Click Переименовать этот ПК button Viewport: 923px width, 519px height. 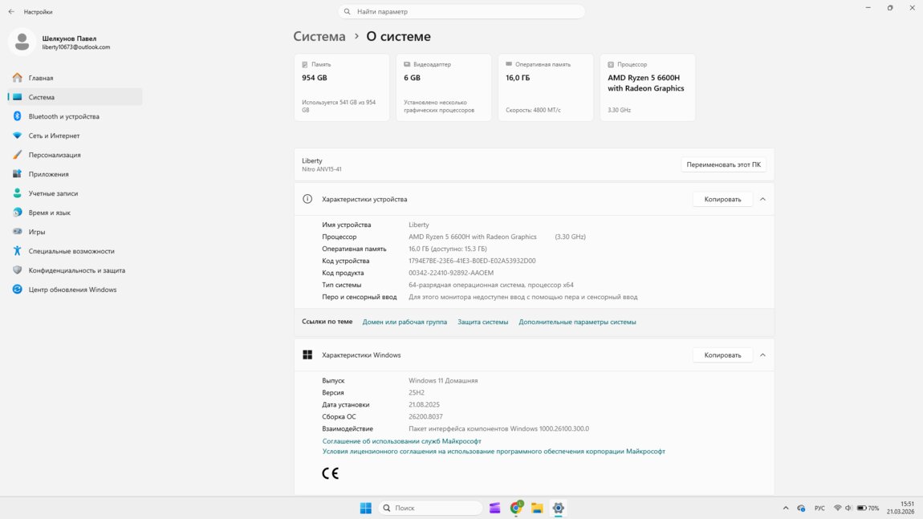point(723,164)
